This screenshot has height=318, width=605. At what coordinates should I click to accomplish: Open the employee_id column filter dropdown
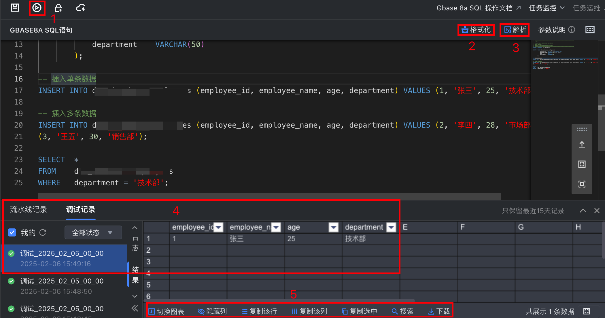(x=219, y=228)
